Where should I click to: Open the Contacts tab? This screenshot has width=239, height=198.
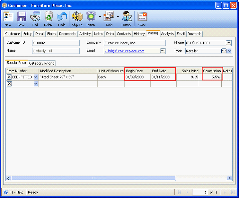click(124, 34)
